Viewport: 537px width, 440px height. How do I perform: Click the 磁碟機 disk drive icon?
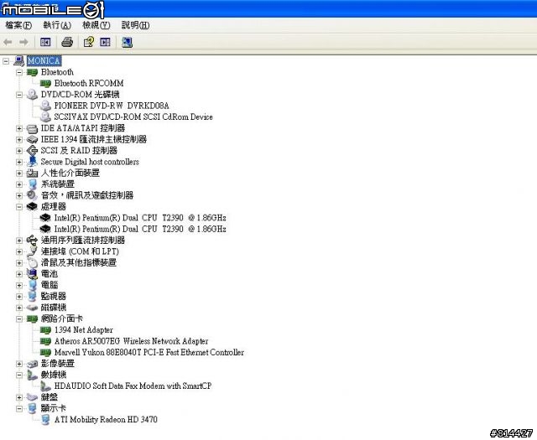point(32,308)
